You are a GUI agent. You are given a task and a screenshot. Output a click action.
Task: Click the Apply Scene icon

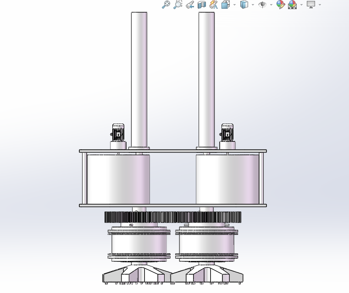click(292, 5)
